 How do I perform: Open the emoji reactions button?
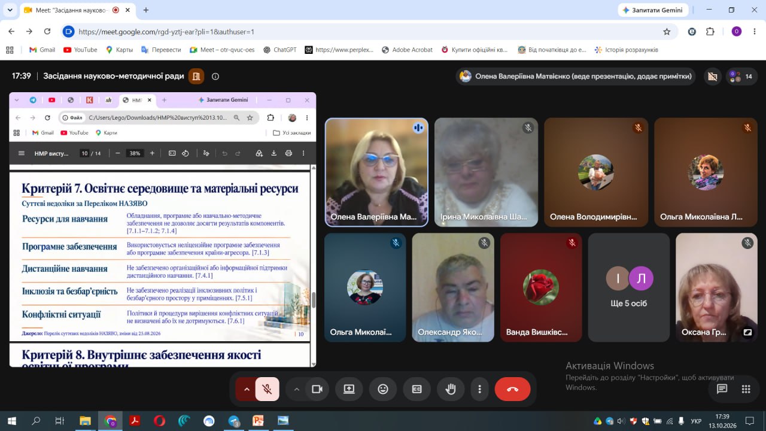coord(383,389)
